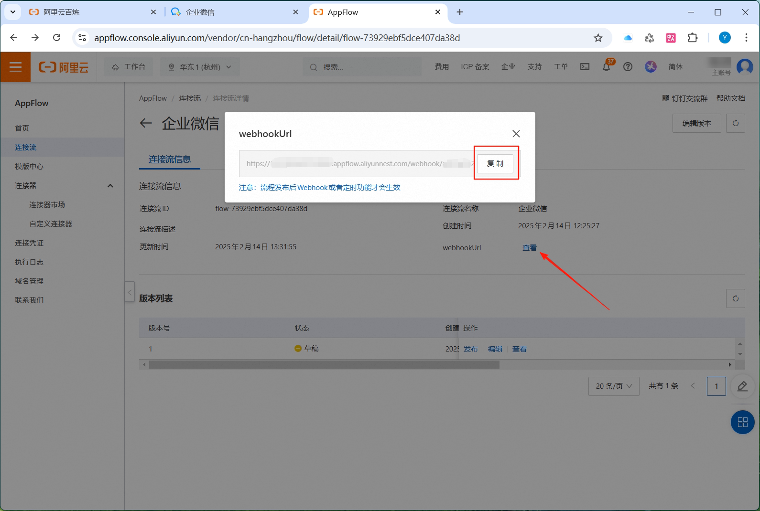Screen dimensions: 760x511
Task: Switch language via 简体
Action: click(x=675, y=67)
